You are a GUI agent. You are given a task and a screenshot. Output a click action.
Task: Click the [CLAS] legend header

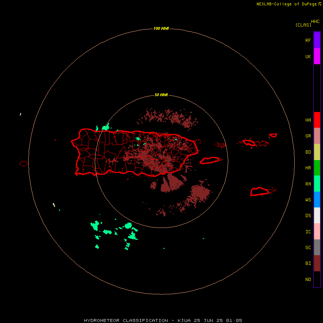303,25
